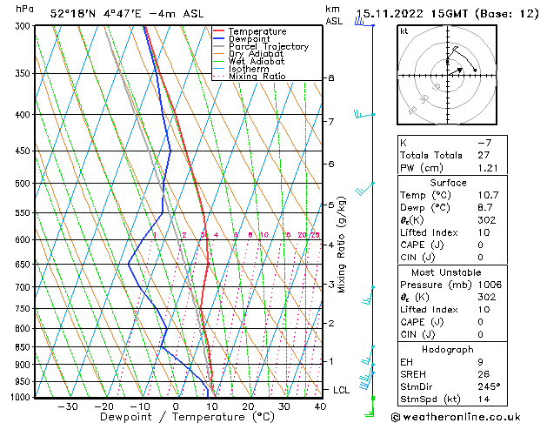Click the wind barb at 300 hPa
This screenshot has height=423, width=547.
click(364, 23)
